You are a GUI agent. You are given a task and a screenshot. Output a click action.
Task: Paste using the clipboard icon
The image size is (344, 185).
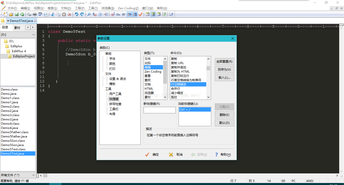click(64, 14)
